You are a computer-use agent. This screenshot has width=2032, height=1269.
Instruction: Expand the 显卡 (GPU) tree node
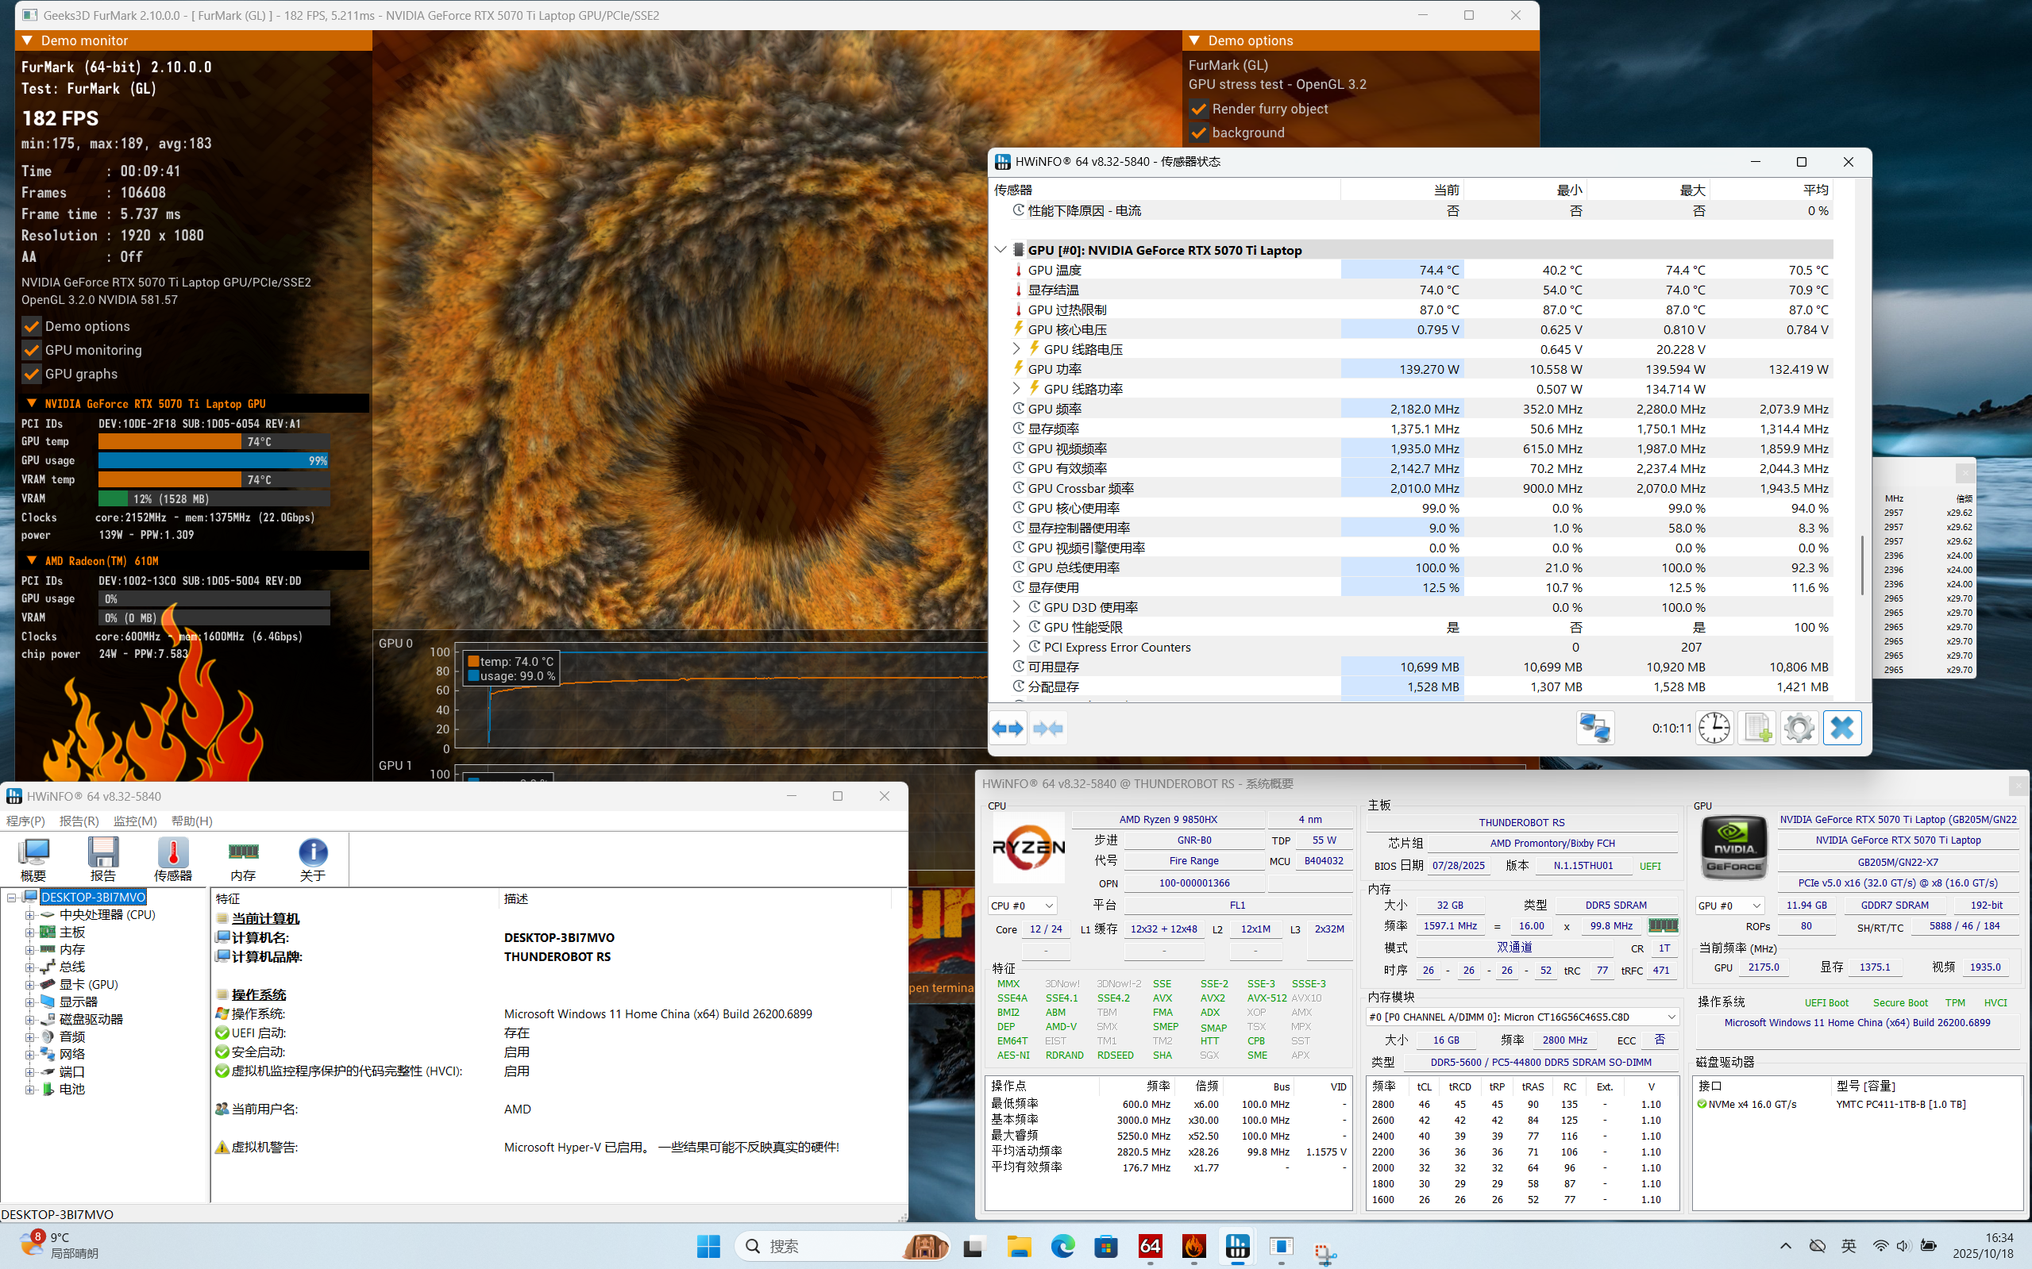click(29, 984)
